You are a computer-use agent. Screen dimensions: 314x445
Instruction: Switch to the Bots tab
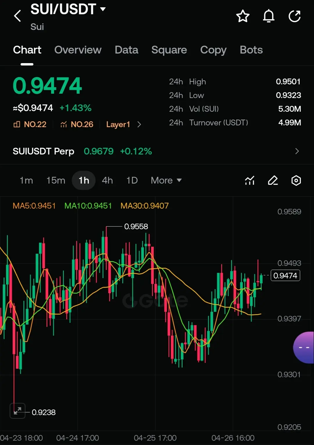[x=251, y=50]
